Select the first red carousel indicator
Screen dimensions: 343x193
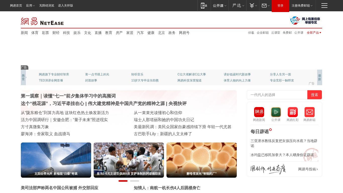123,181
